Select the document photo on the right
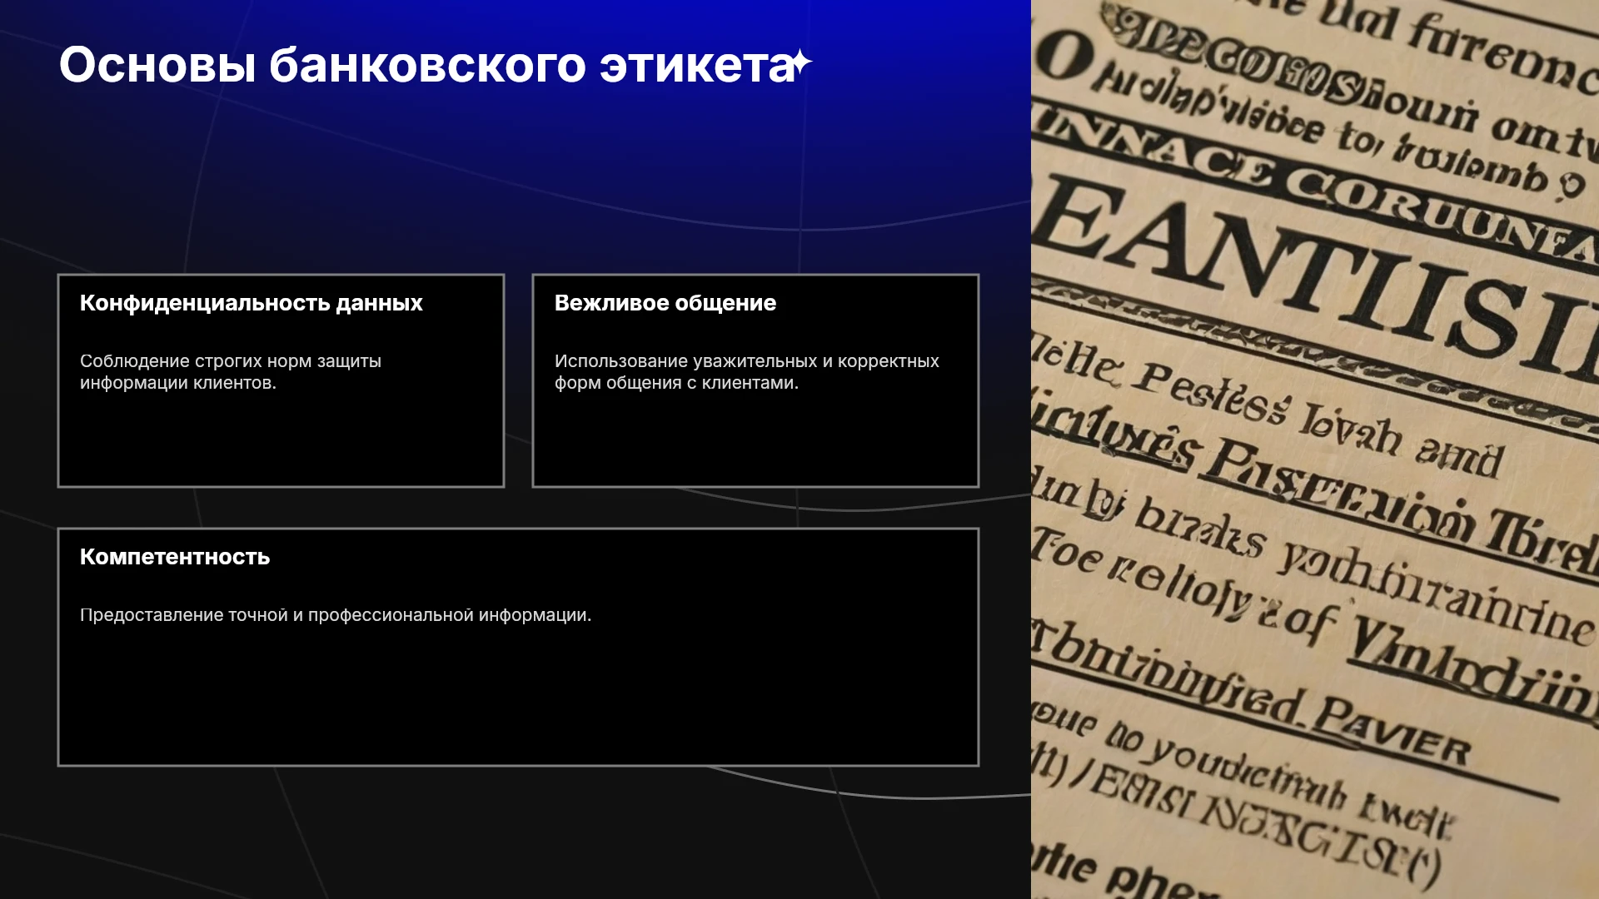 point(1315,449)
